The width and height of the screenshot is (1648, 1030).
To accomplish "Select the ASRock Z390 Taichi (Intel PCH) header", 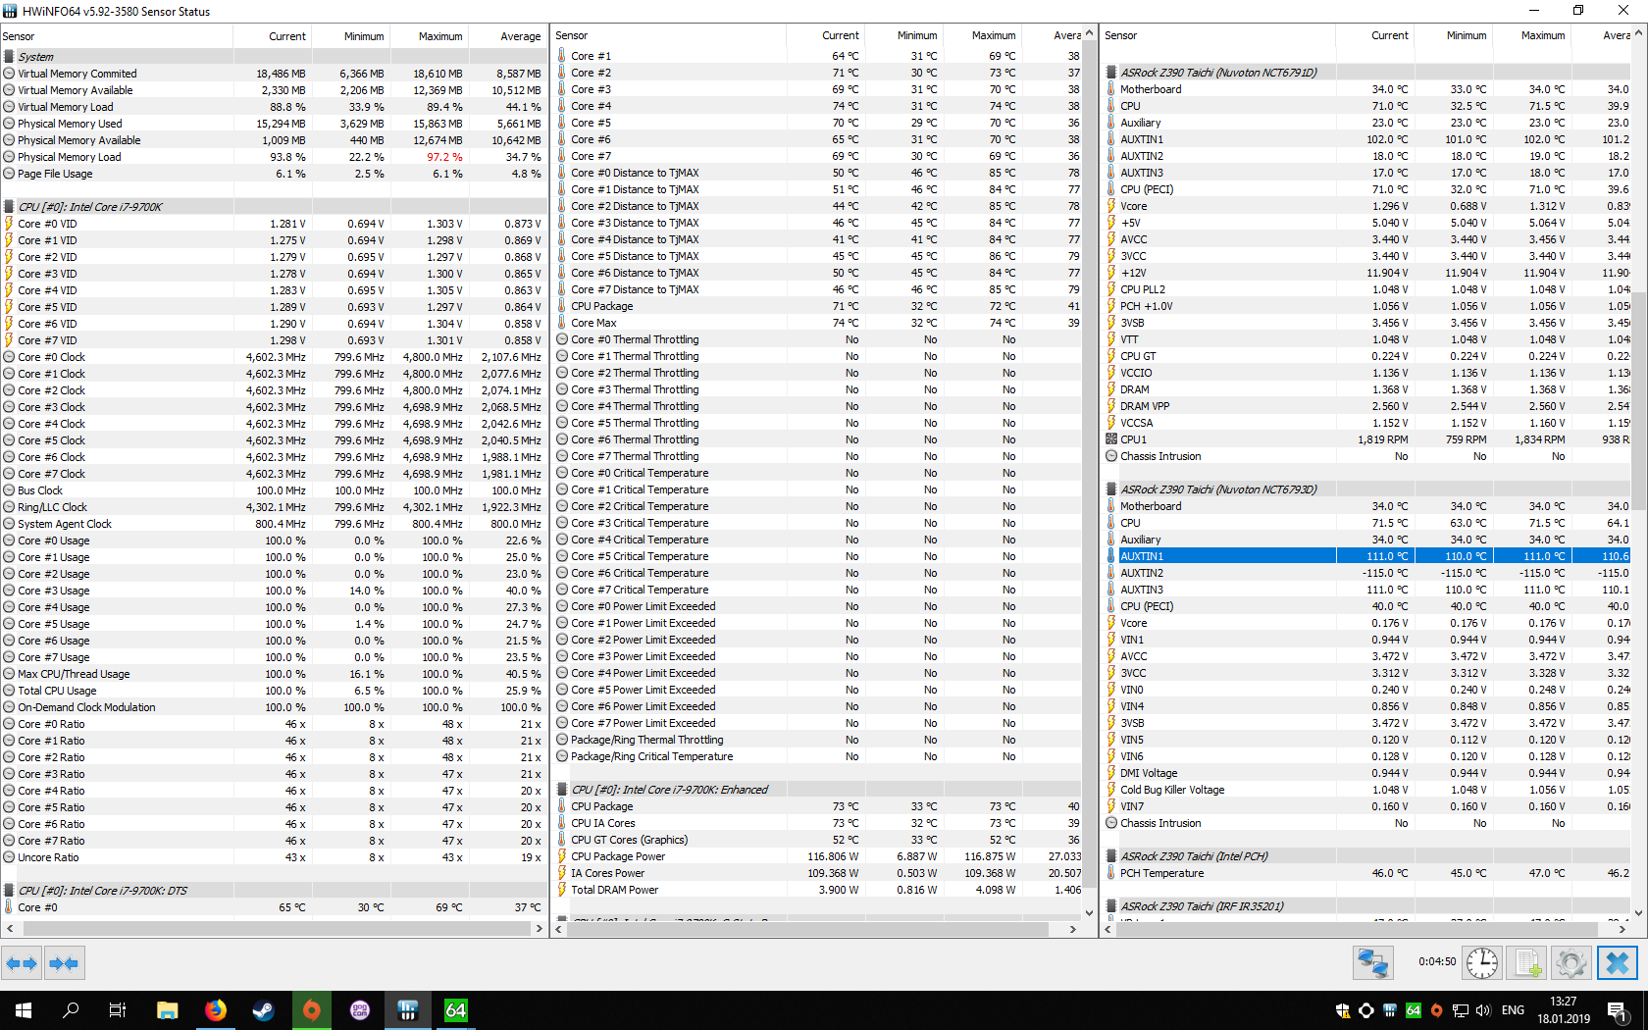I will coord(1367,856).
